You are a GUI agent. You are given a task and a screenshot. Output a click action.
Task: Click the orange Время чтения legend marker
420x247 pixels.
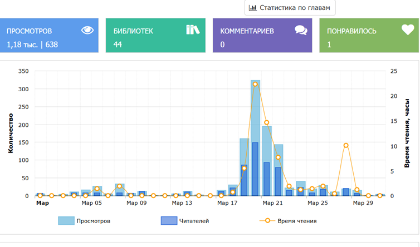pyautogui.click(x=268, y=221)
